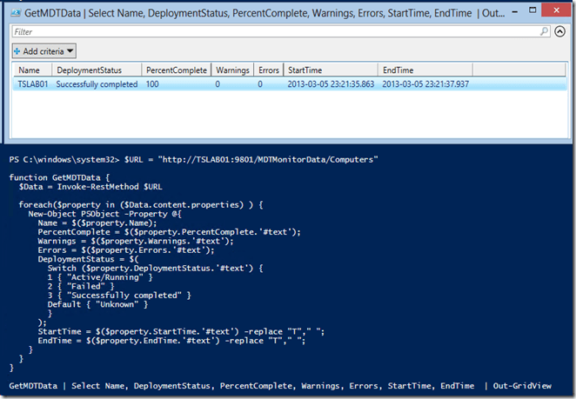Open the Add criteria dropdown arrow
The width and height of the screenshot is (576, 399).
tap(70, 51)
